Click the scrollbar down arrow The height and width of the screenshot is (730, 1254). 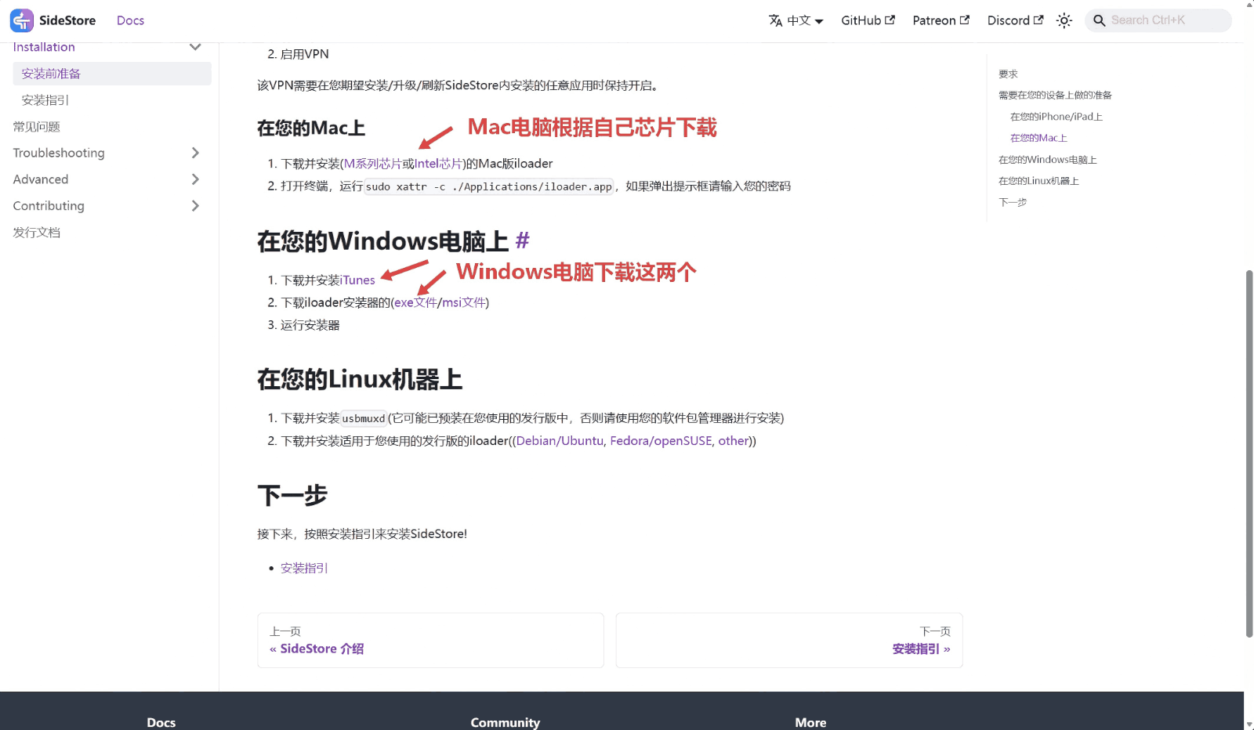point(1249,725)
